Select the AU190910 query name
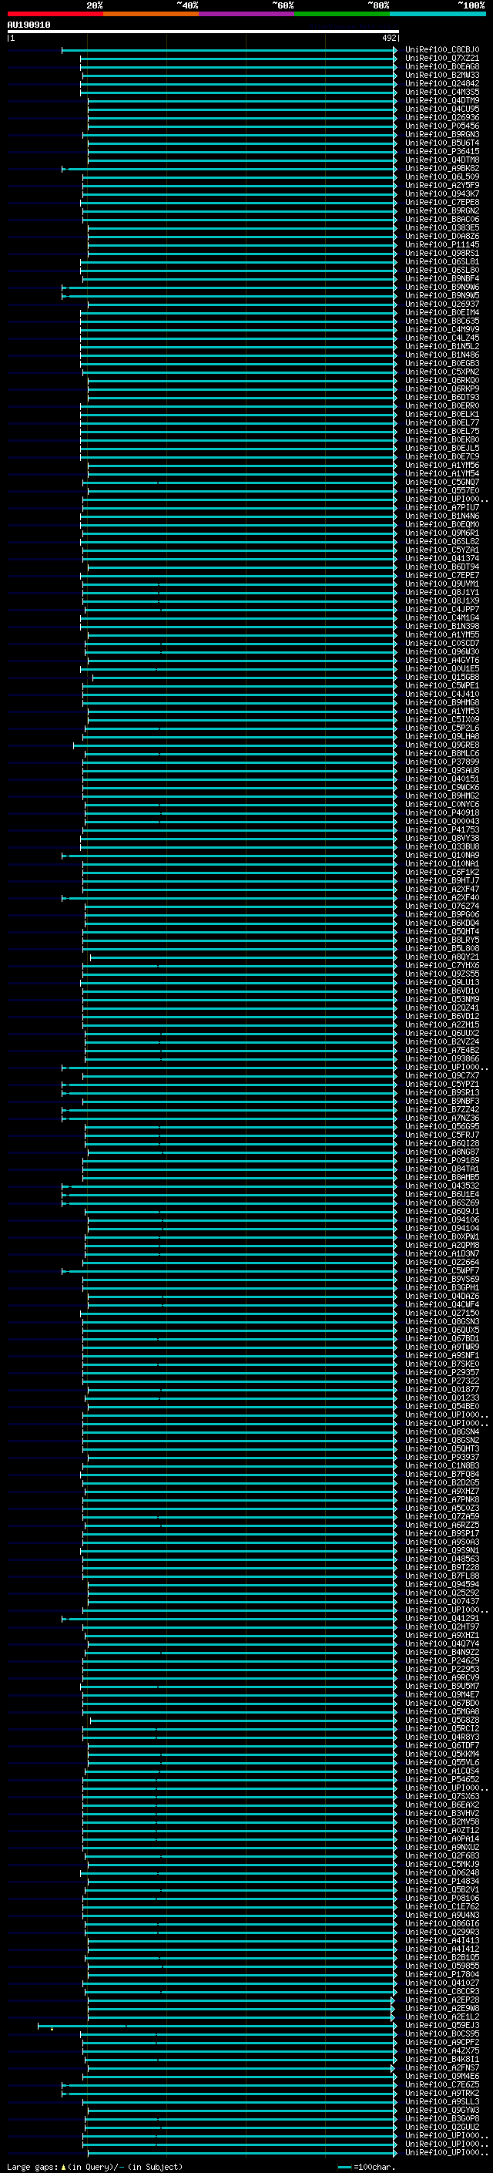This screenshot has width=493, height=2173. click(29, 25)
